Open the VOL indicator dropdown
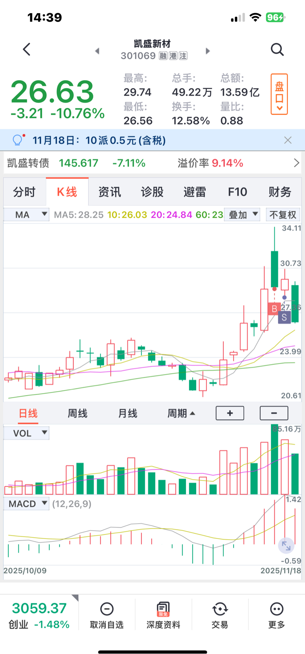 pyautogui.click(x=27, y=433)
